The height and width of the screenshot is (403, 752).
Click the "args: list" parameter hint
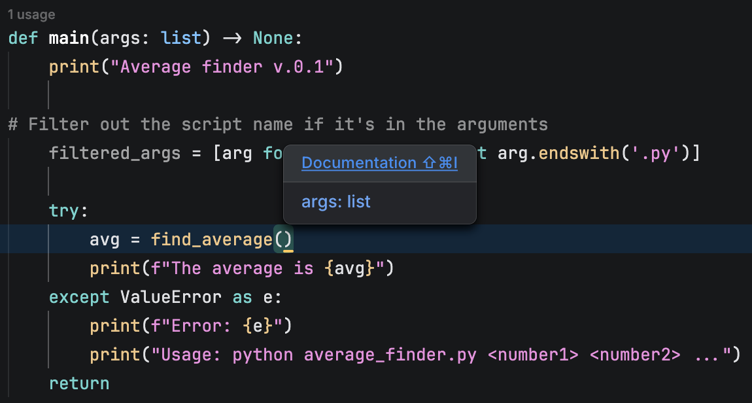(x=335, y=201)
